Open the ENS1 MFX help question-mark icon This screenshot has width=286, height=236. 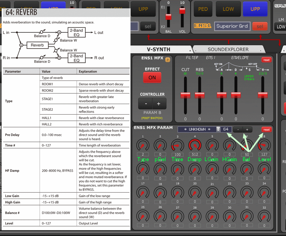(x=168, y=60)
